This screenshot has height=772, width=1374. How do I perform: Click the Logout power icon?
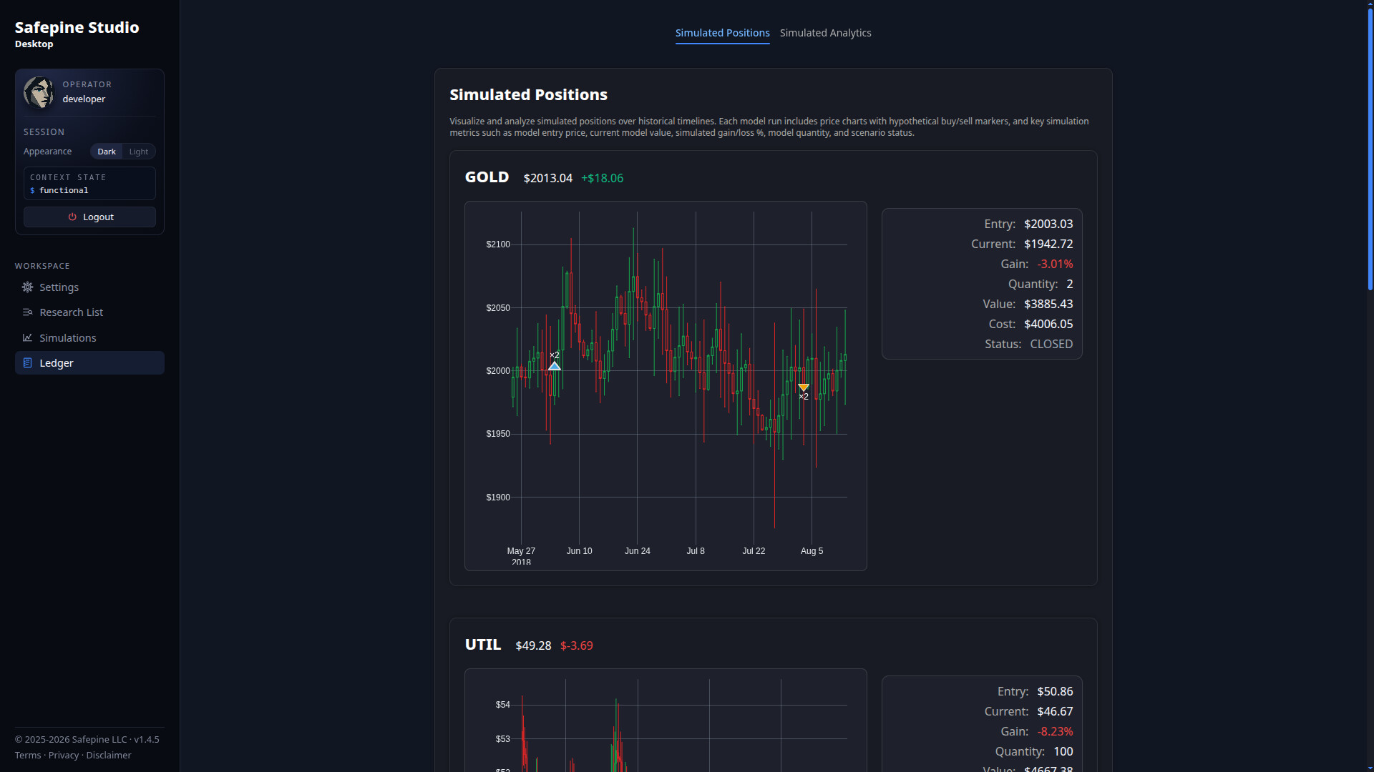coord(72,217)
